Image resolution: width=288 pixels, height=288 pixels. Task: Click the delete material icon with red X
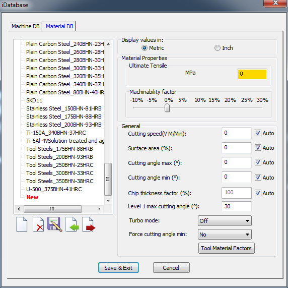38,224
